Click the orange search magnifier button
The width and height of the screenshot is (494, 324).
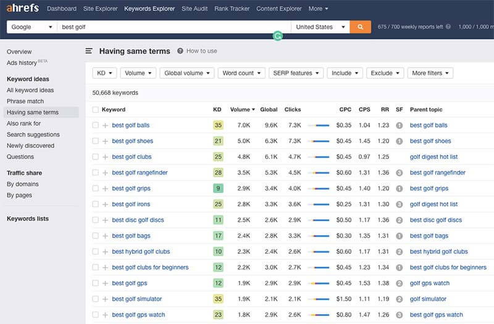point(360,27)
